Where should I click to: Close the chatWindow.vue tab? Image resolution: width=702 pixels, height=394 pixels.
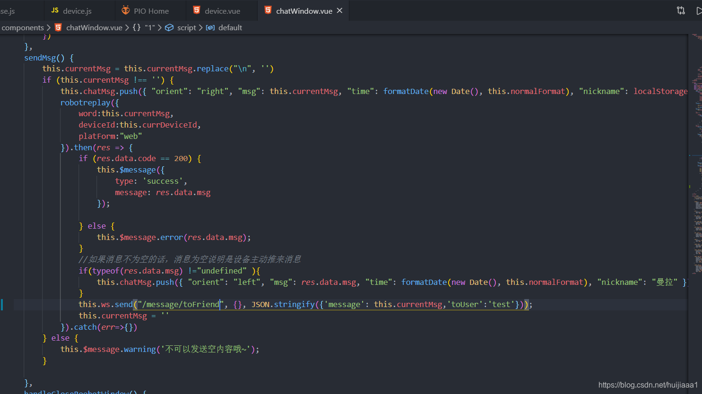(x=339, y=10)
